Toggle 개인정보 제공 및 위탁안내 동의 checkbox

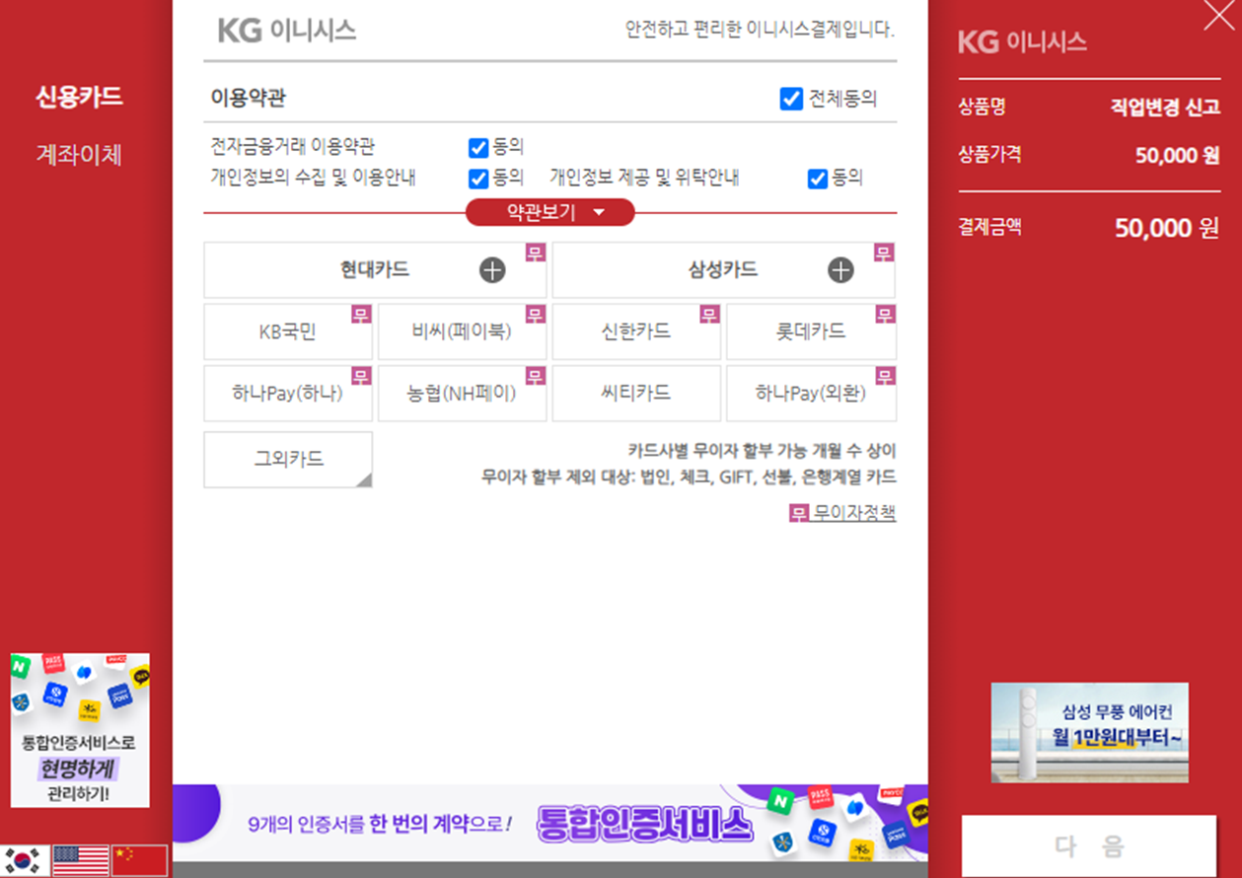(x=818, y=179)
